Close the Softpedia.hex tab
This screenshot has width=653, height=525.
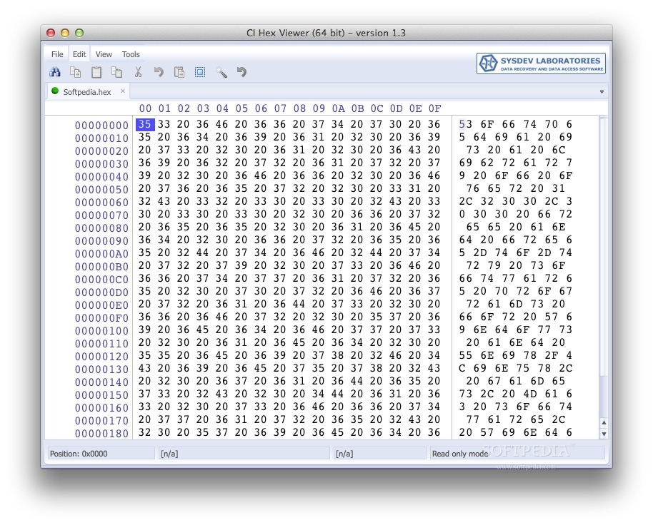pyautogui.click(x=121, y=91)
